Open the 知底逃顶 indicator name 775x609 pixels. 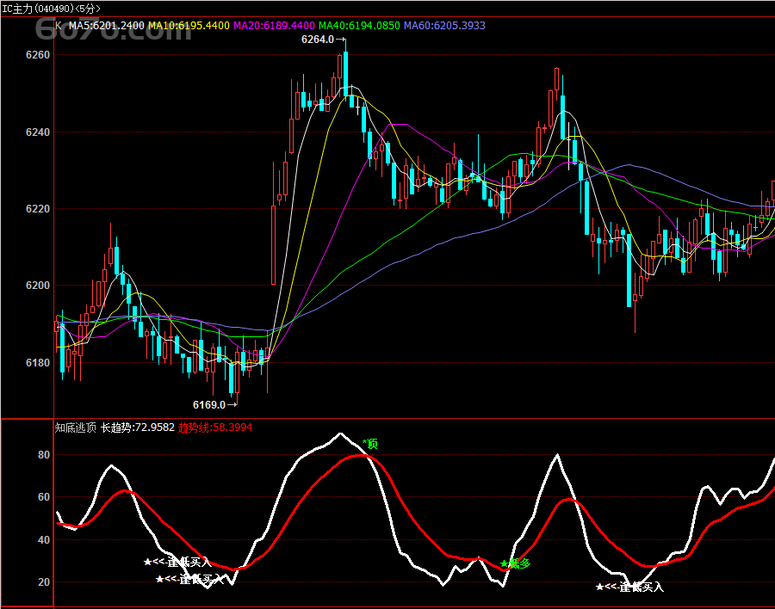[76, 427]
